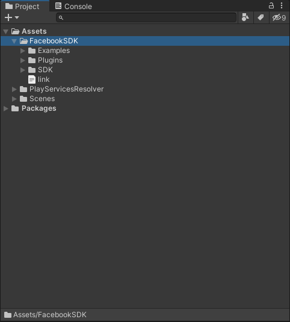290x322 pixels.
Task: Click the Search by Label tag icon
Action: pos(261,17)
